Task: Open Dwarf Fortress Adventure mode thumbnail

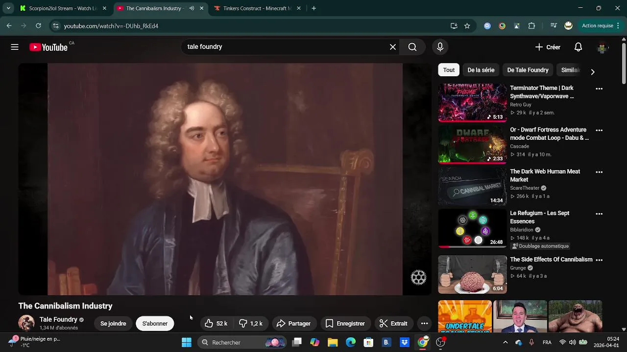Action: coord(472,145)
